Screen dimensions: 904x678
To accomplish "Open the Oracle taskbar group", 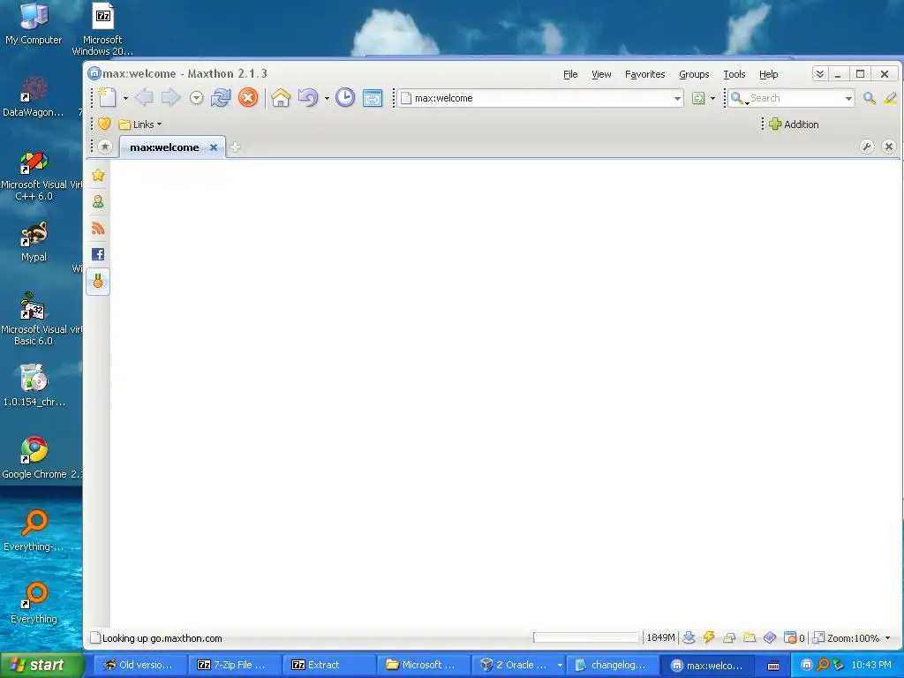I will (x=518, y=665).
